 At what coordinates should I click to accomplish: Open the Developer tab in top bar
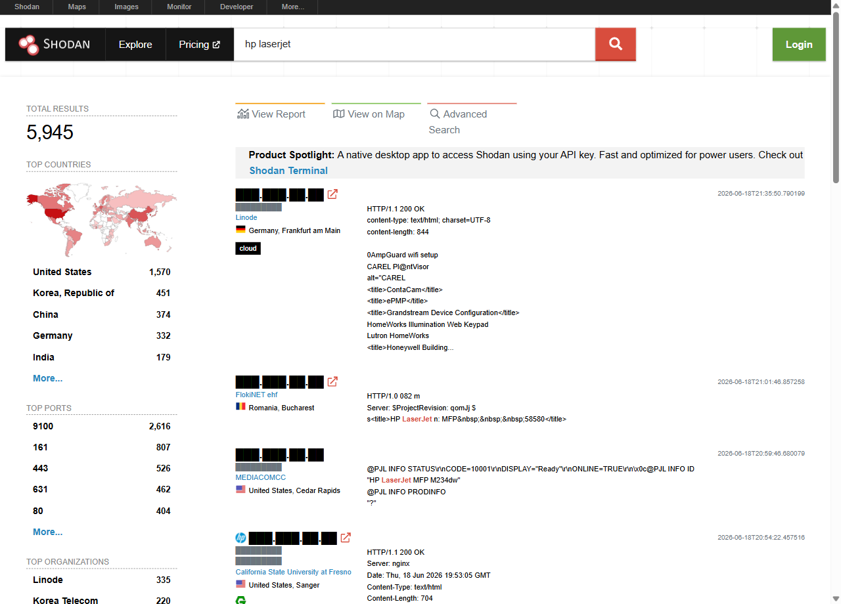(x=237, y=7)
